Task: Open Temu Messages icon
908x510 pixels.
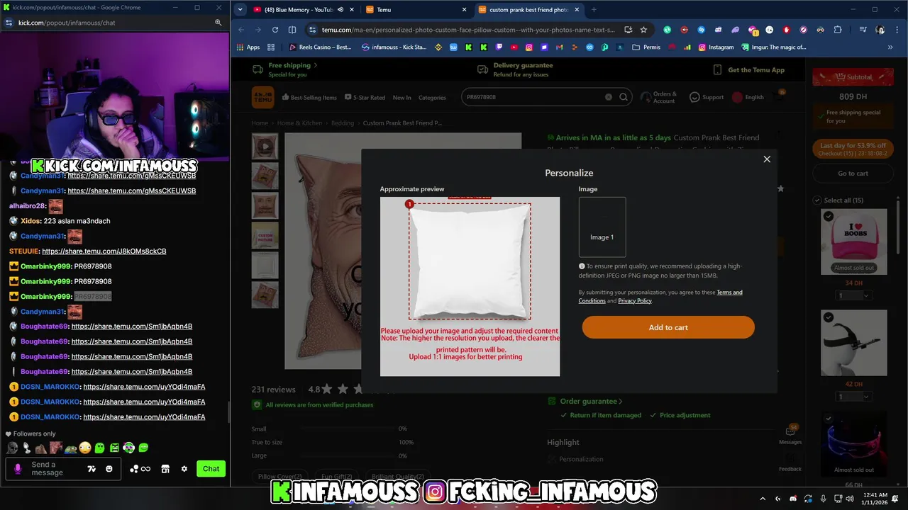Action: coord(790,435)
